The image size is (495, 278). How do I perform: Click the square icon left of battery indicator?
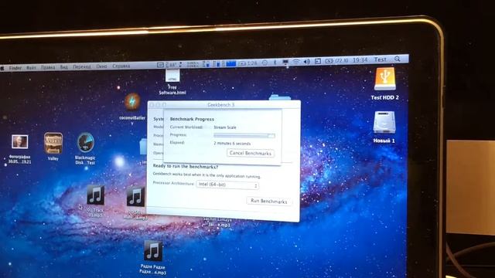coord(318,61)
